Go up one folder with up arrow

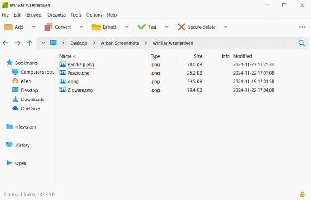(29, 43)
